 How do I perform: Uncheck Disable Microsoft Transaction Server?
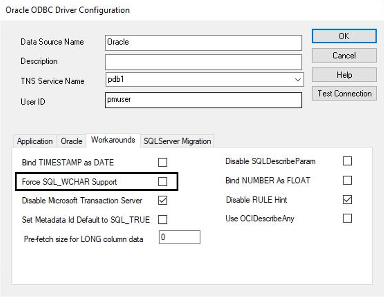click(163, 200)
